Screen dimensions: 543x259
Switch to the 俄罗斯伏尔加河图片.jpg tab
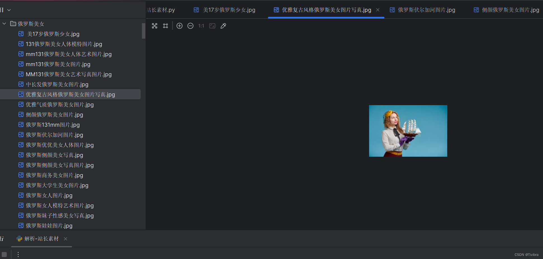[427, 10]
